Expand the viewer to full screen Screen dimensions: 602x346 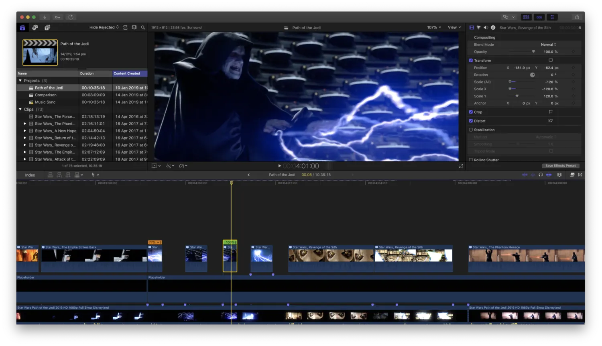(461, 166)
